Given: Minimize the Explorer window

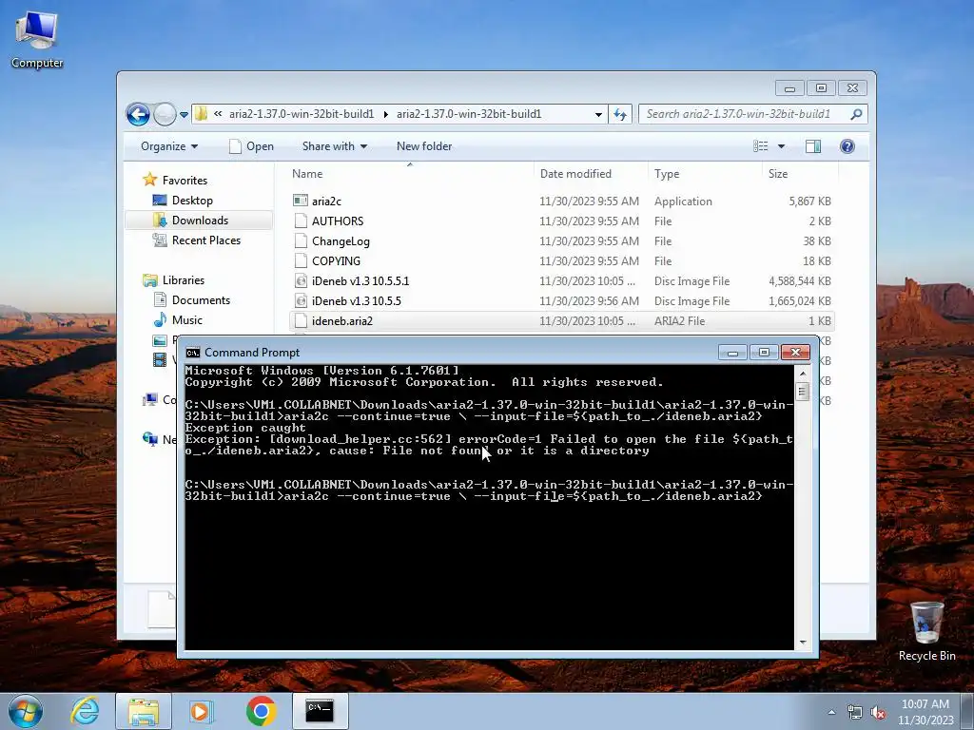Looking at the screenshot, I should tap(789, 88).
